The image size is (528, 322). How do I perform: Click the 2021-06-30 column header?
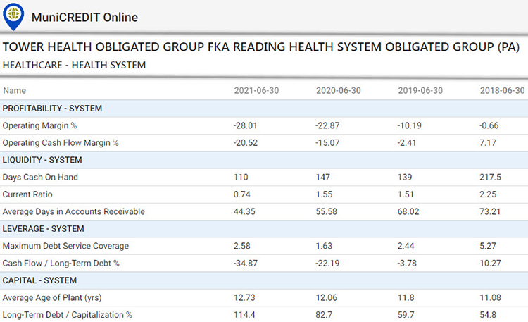coord(256,90)
